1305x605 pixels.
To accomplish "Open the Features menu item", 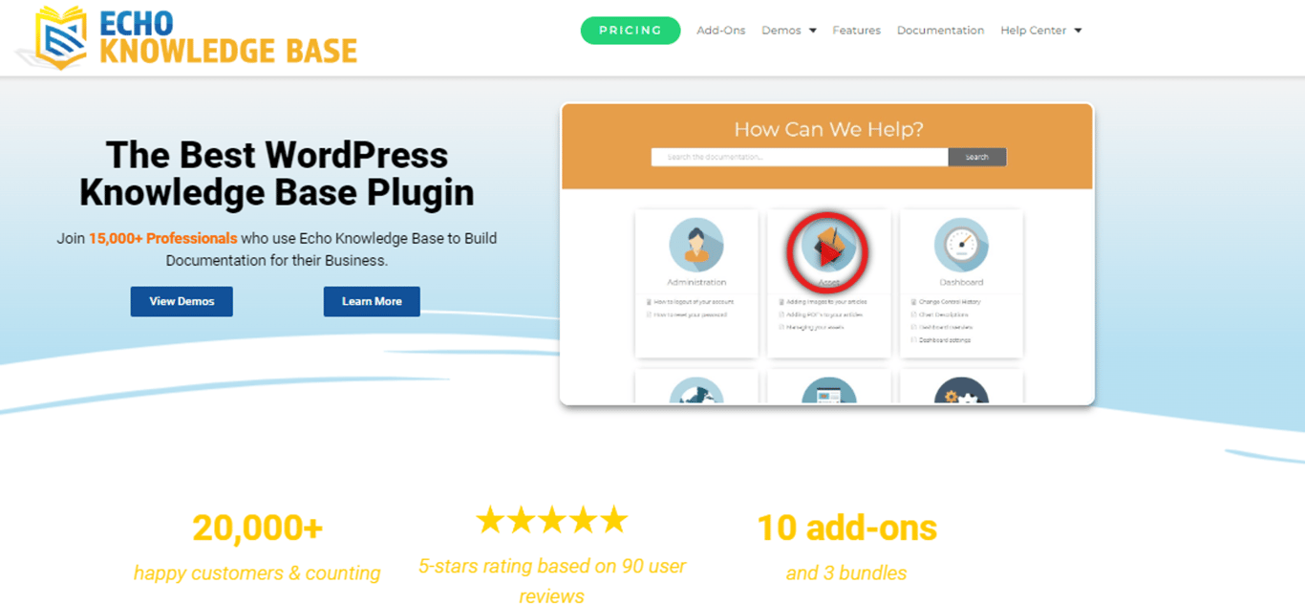I will coord(856,31).
